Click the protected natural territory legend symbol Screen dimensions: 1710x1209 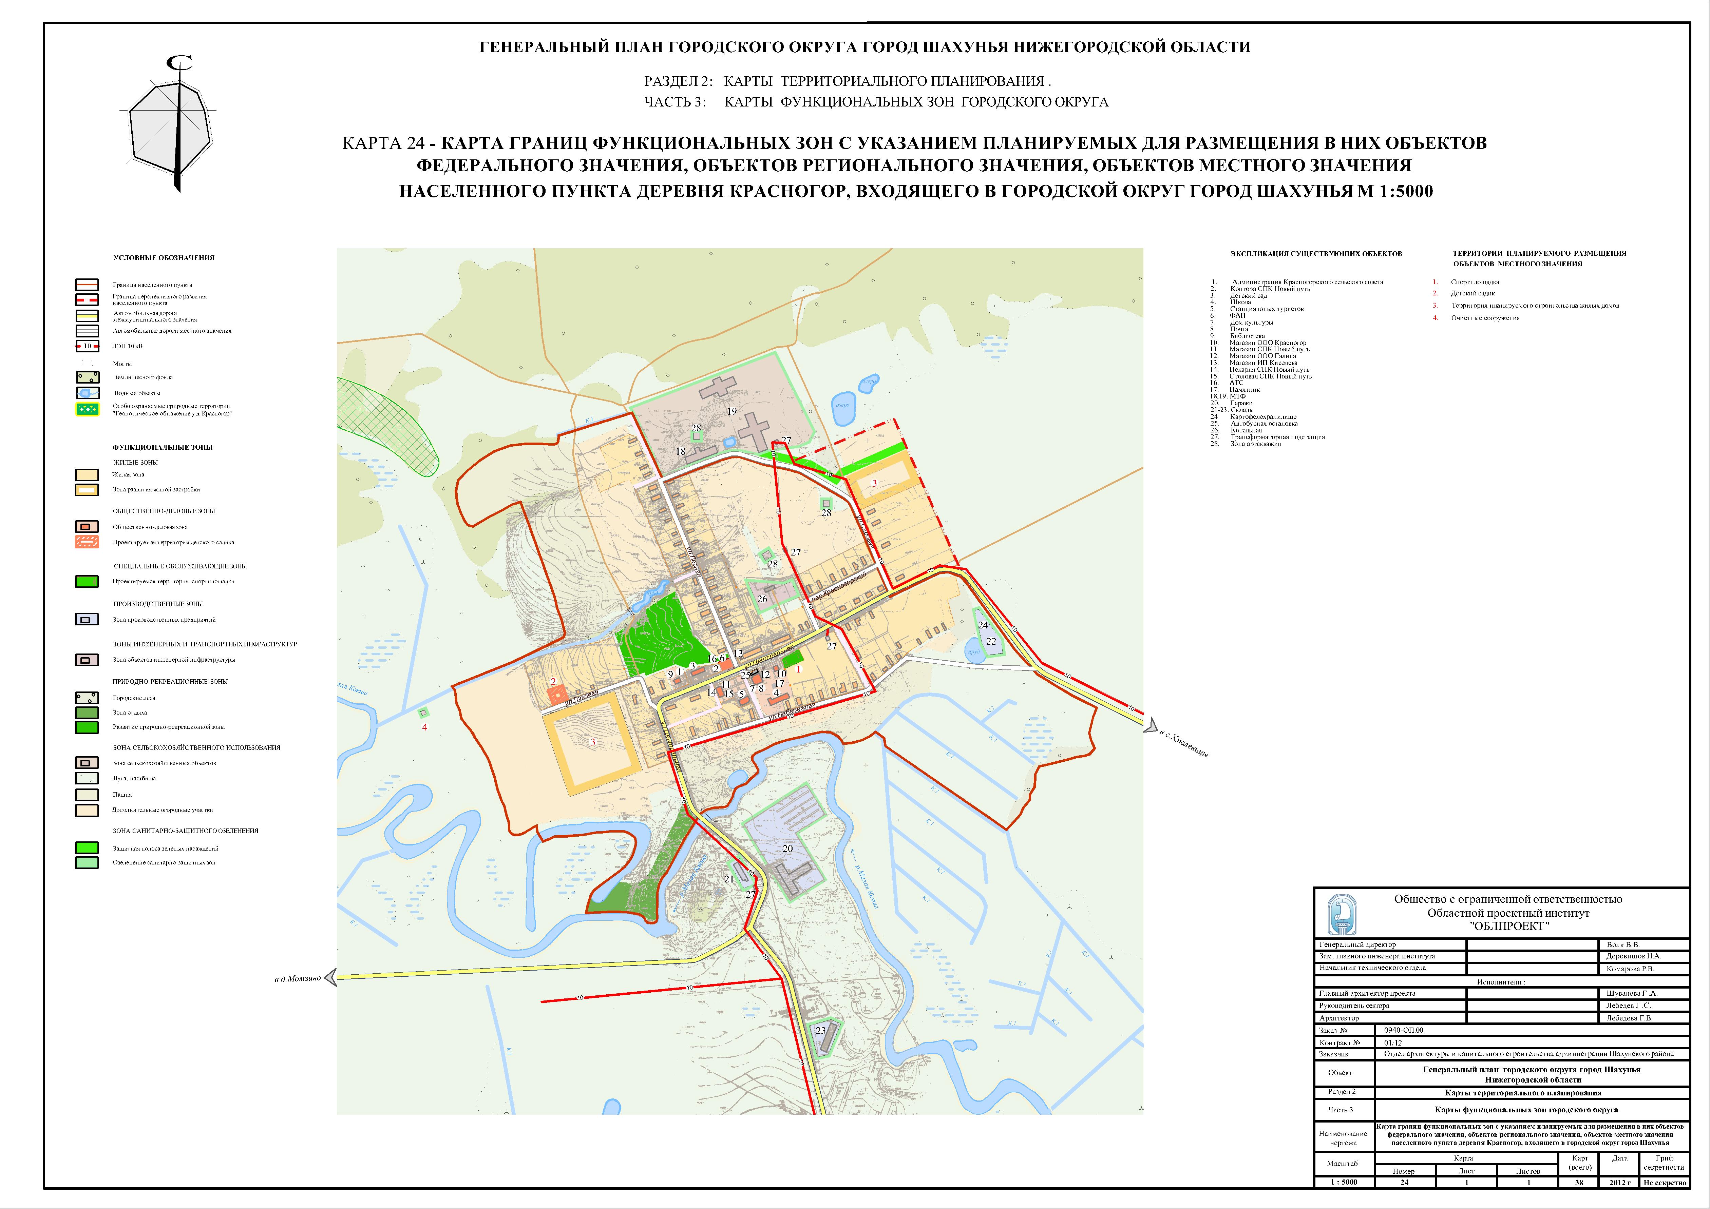(87, 409)
